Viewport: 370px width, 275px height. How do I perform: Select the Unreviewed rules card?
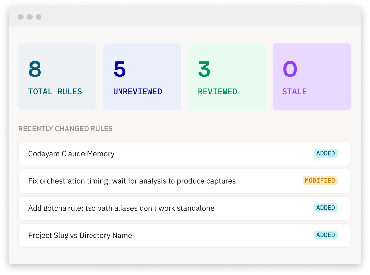142,77
